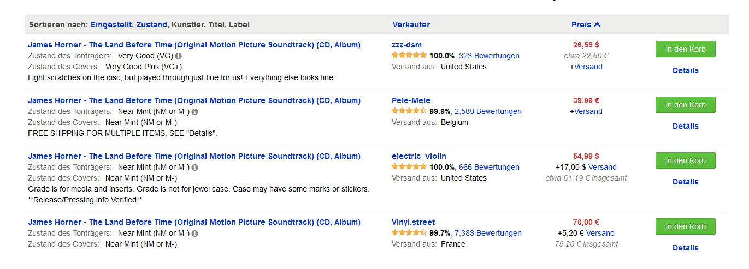Click info icon beside Very Good (VG) condition

[179, 56]
